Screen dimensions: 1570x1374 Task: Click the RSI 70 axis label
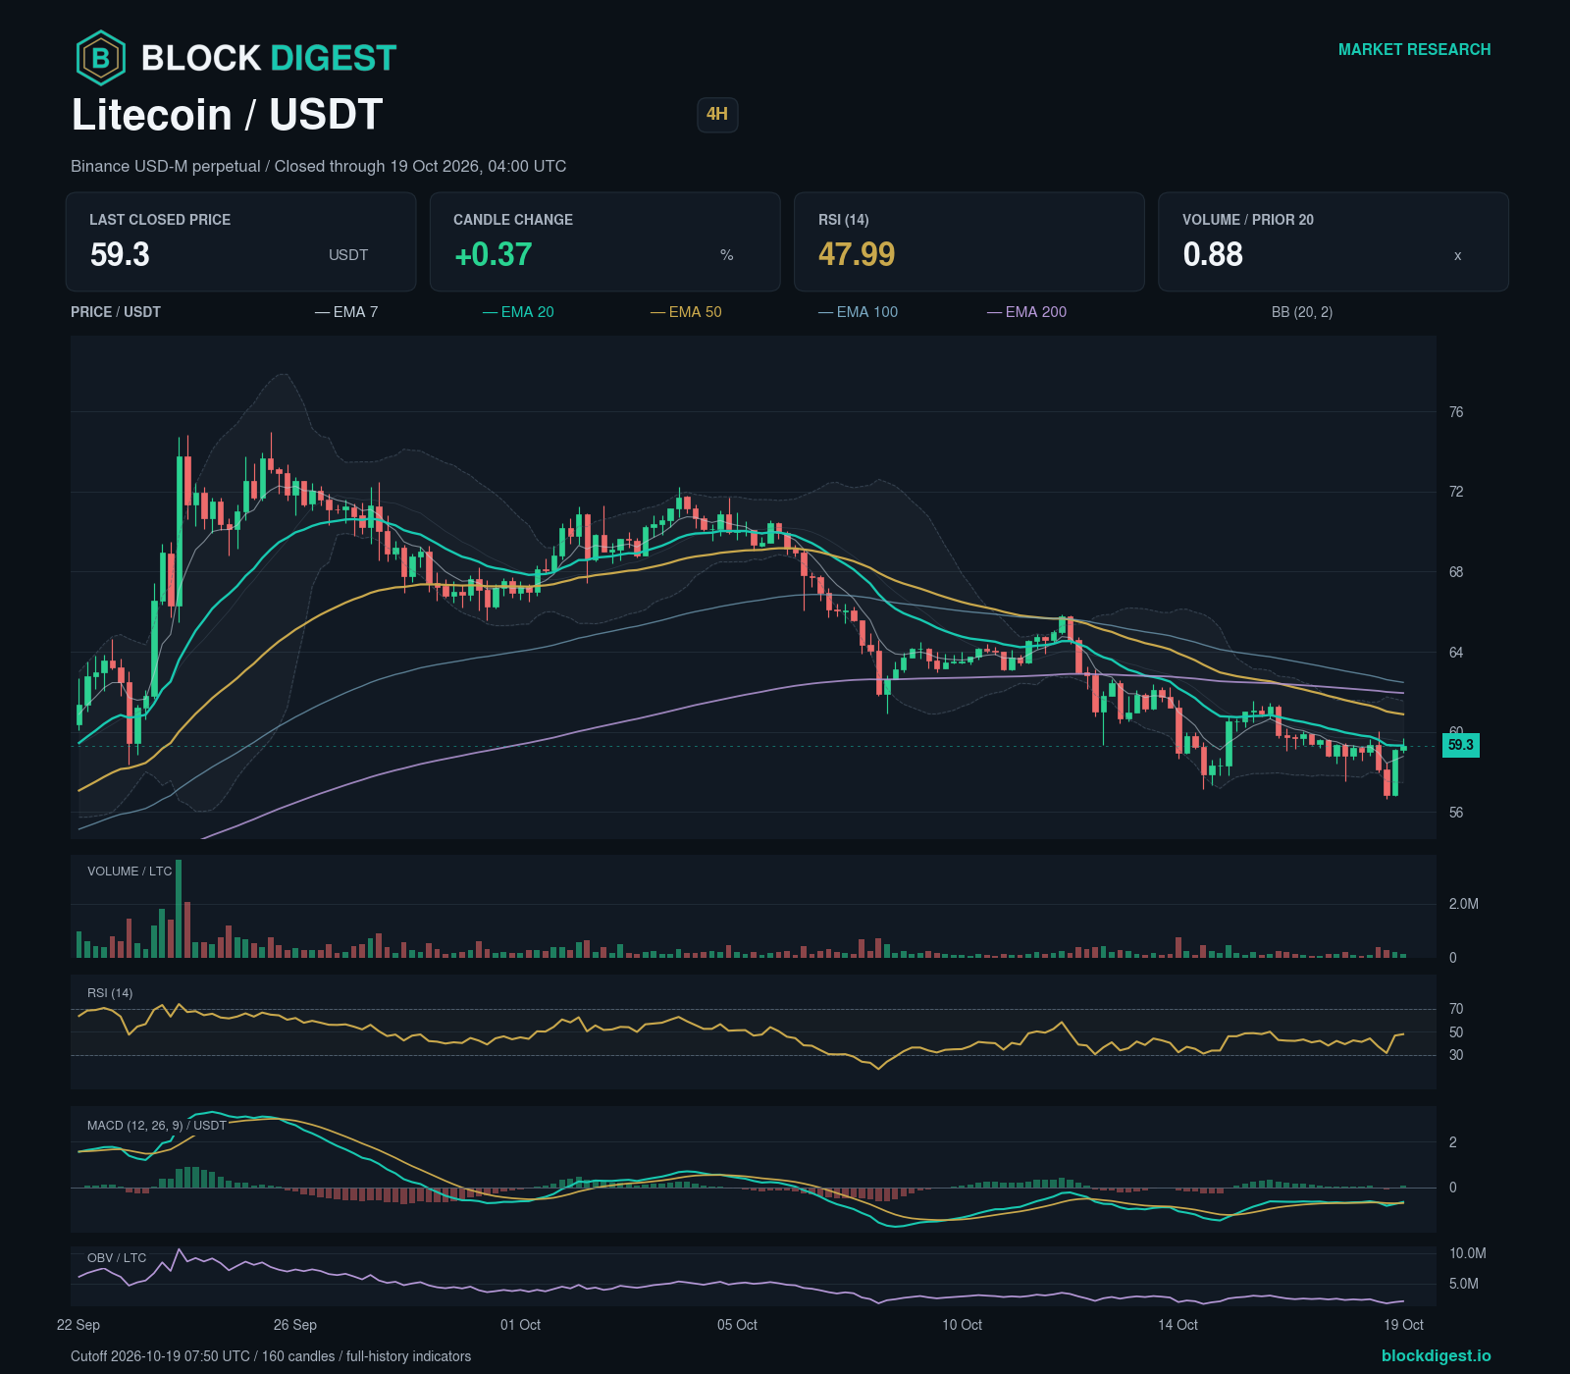pyautogui.click(x=1456, y=1009)
